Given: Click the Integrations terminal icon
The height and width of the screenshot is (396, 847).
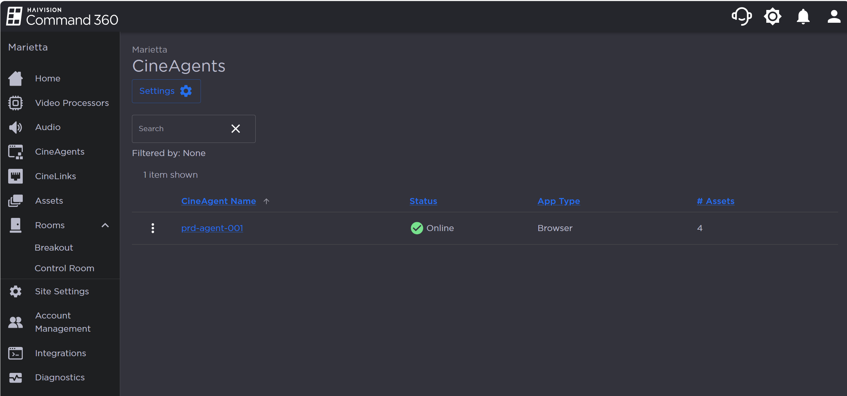Looking at the screenshot, I should 15,353.
